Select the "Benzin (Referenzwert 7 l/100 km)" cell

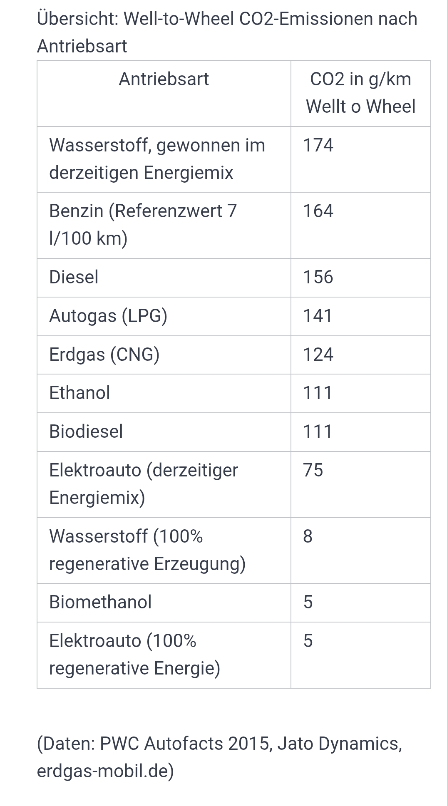pyautogui.click(x=143, y=224)
